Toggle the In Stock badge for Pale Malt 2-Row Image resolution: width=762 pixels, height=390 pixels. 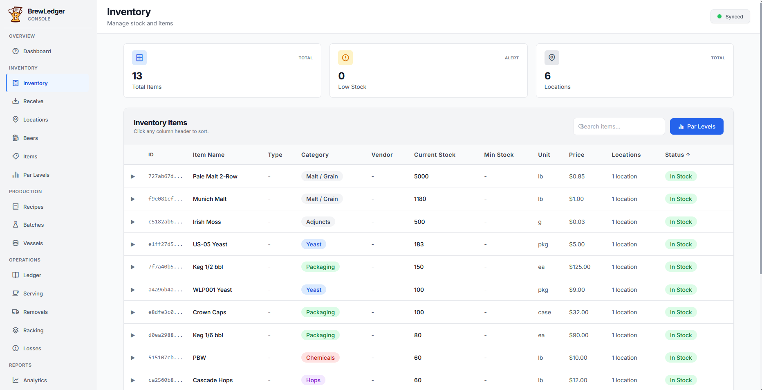coord(680,176)
